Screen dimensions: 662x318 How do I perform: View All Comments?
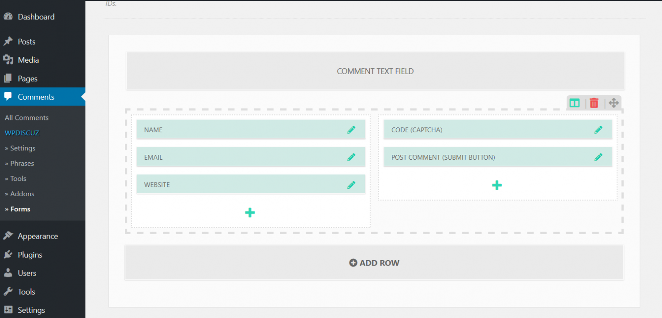(26, 117)
